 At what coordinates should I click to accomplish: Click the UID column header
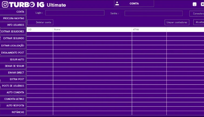40,30
